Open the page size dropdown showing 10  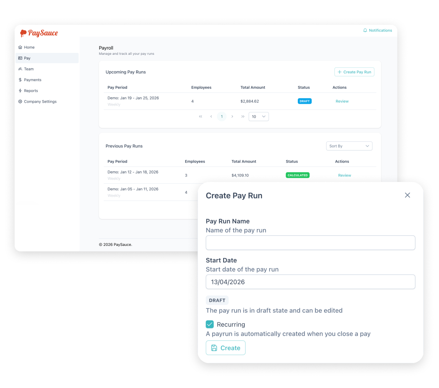point(259,117)
